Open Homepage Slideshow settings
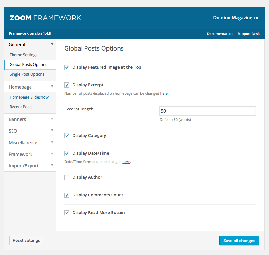The width and height of the screenshot is (269, 255). pos(29,97)
